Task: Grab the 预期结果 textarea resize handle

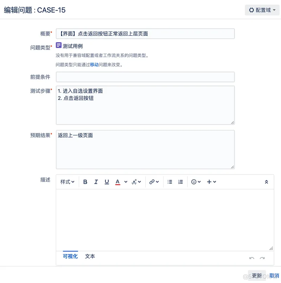Action: tap(233, 167)
